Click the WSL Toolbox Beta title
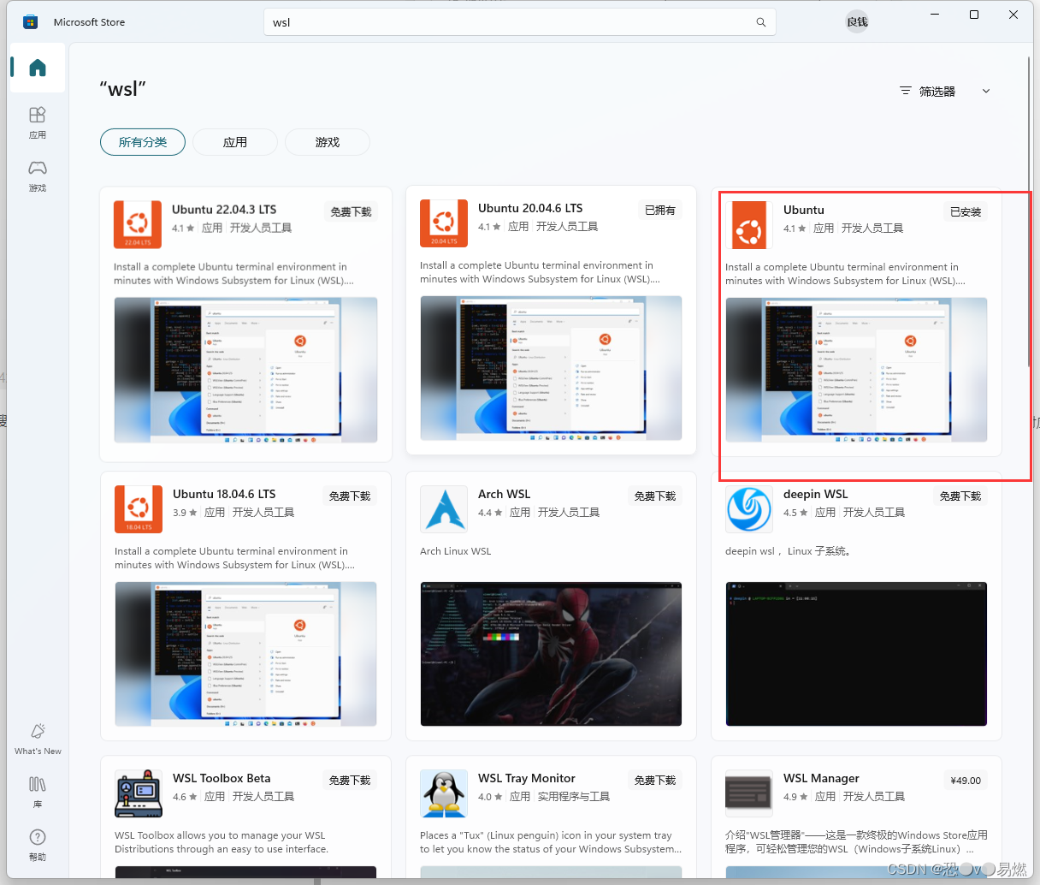 222,778
